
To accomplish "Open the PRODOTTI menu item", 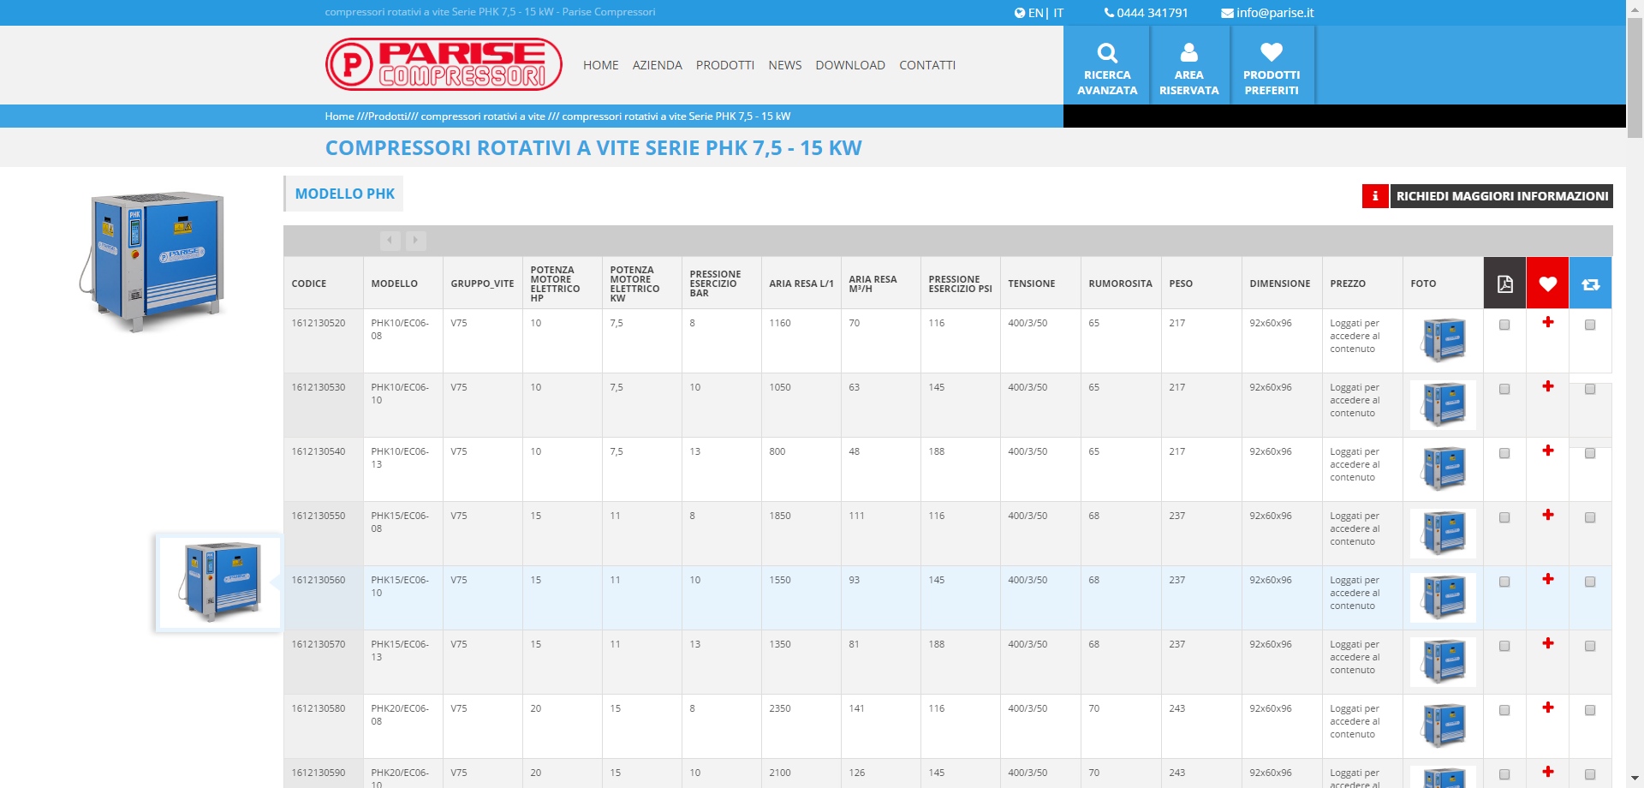I will [x=724, y=65].
